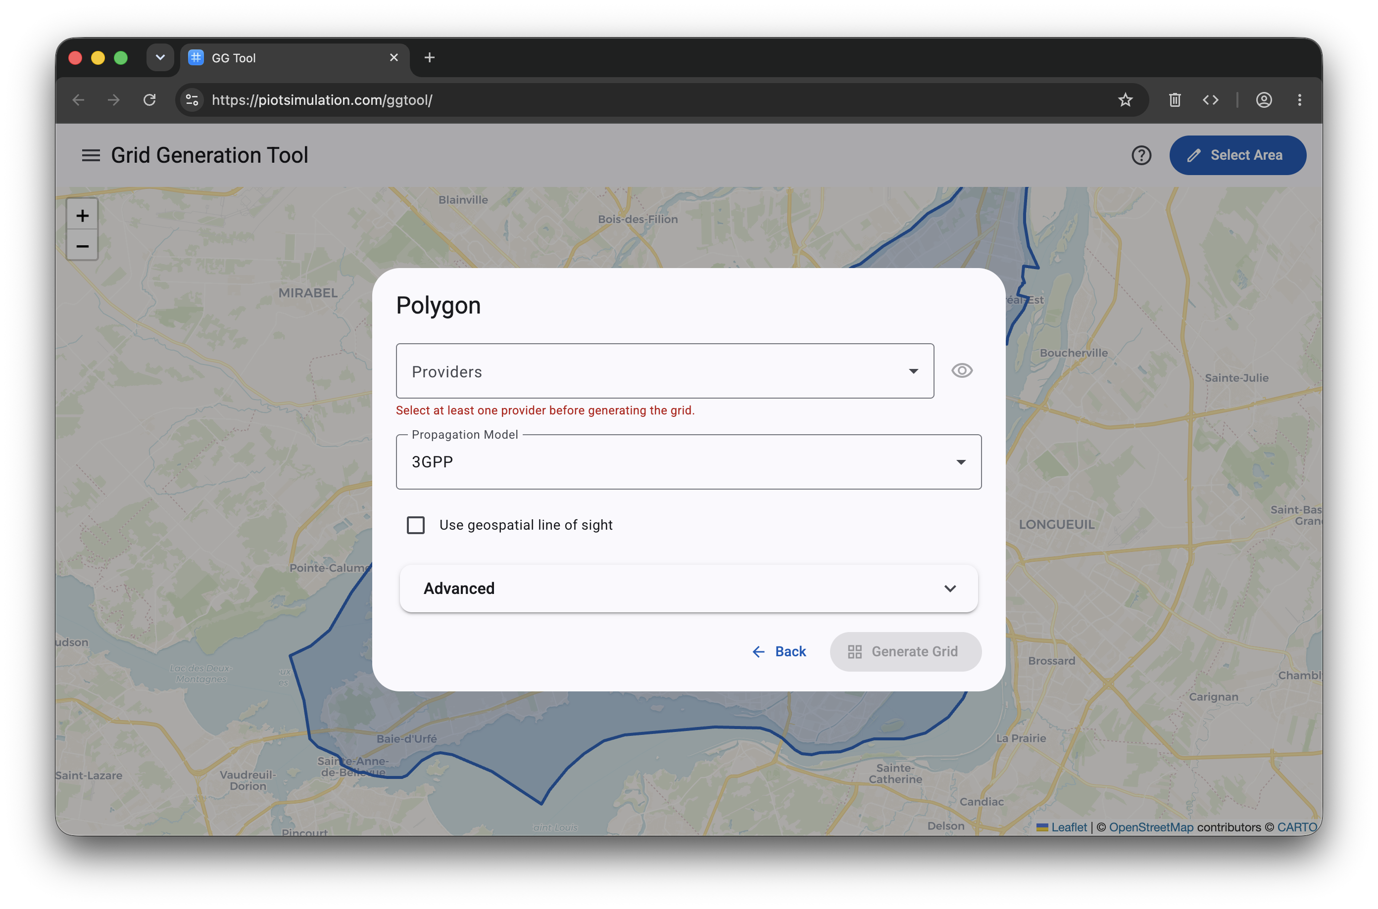Reload the browser page

point(149,100)
